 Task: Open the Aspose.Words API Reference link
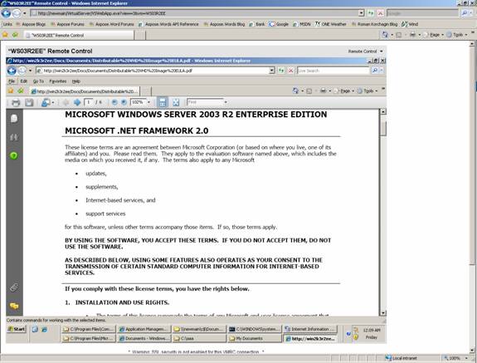click(168, 24)
